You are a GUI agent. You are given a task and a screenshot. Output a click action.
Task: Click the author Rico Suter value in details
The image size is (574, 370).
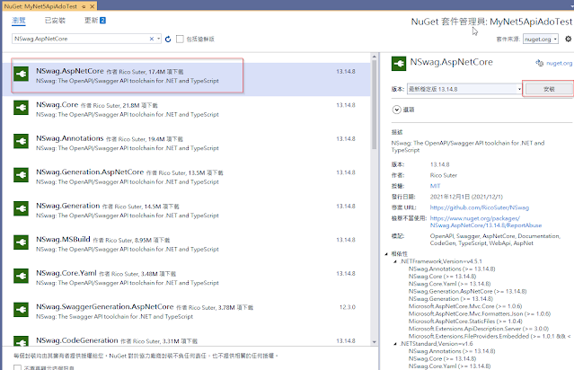[x=444, y=175]
